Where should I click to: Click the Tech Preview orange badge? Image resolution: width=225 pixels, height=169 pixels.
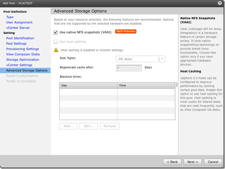(126, 31)
